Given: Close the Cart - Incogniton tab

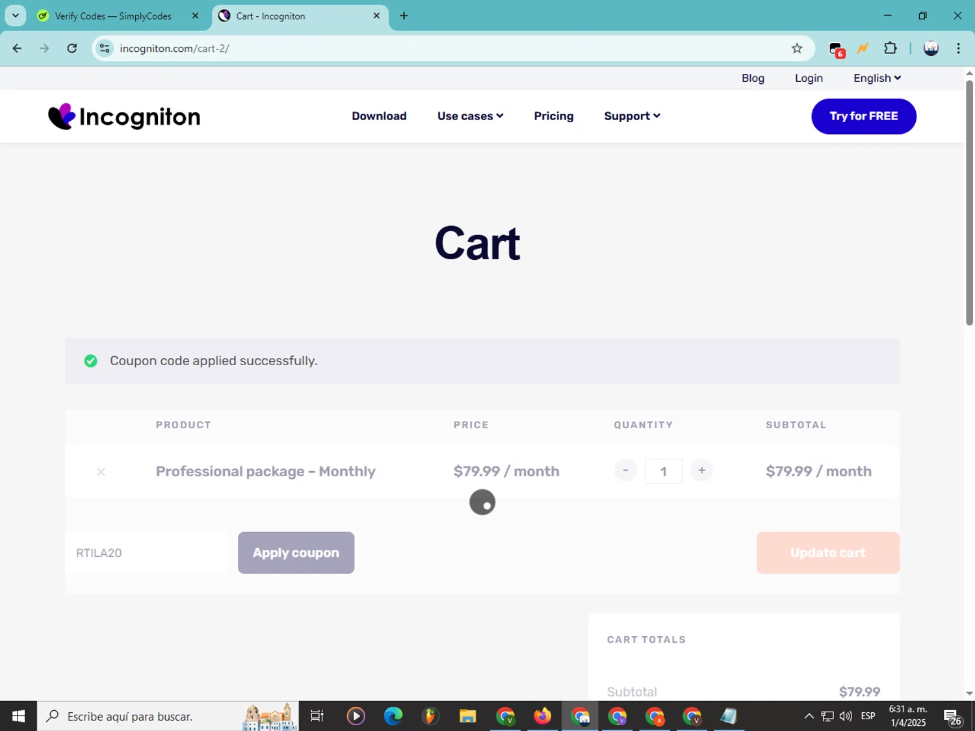Looking at the screenshot, I should [x=376, y=16].
